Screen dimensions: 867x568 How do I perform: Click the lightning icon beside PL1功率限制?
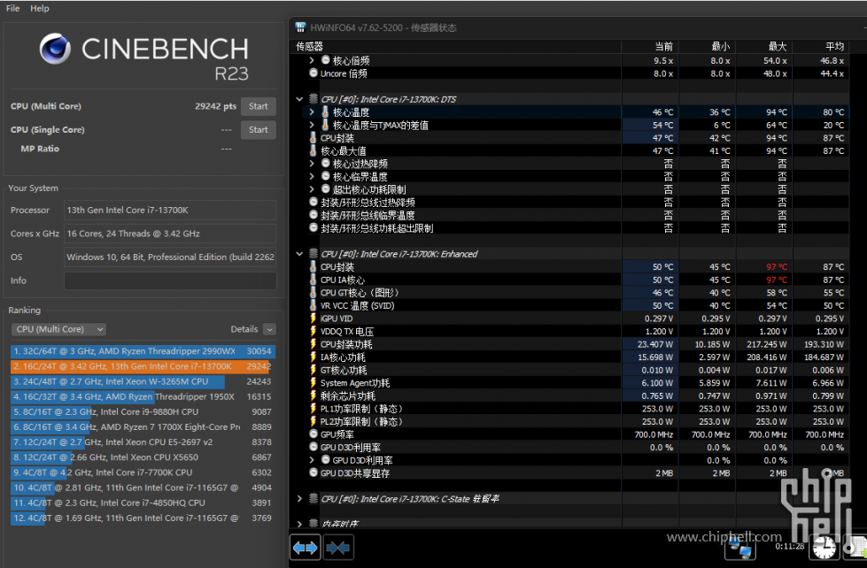pos(313,409)
